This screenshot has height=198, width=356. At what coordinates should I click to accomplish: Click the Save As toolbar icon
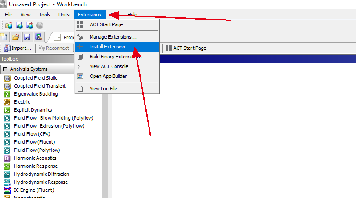[x=39, y=37]
